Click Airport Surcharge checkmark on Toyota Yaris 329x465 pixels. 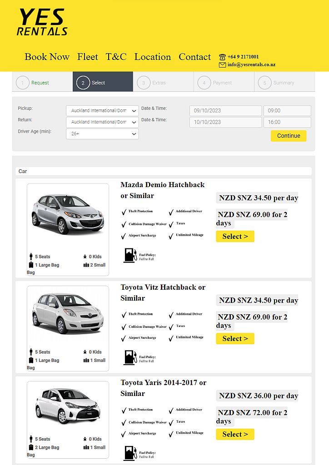point(124,435)
